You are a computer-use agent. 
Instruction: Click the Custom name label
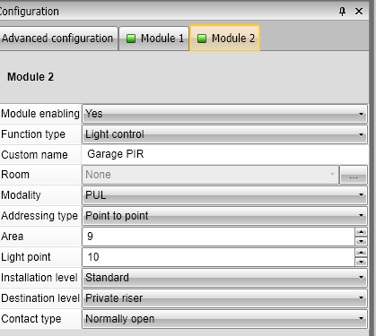34,155
